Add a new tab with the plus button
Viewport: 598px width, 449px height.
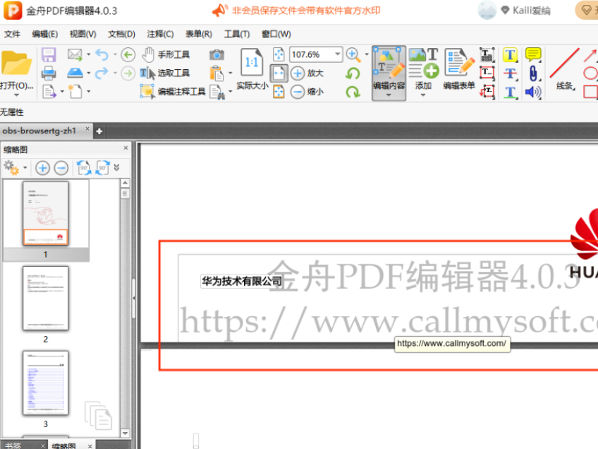click(x=99, y=131)
